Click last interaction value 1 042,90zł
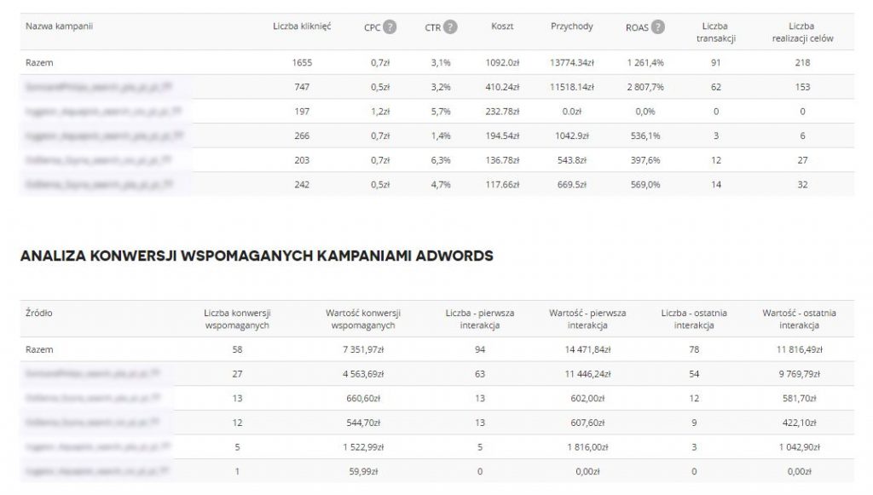873x495 pixels. tap(799, 448)
